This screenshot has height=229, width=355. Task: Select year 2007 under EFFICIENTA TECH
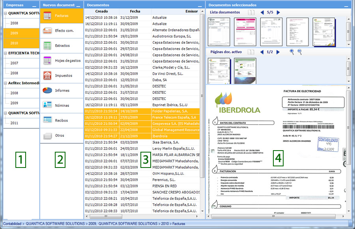click(x=21, y=63)
